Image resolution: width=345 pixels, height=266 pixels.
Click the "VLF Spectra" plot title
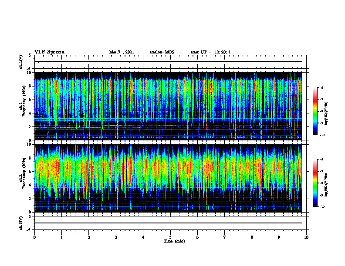(49, 52)
